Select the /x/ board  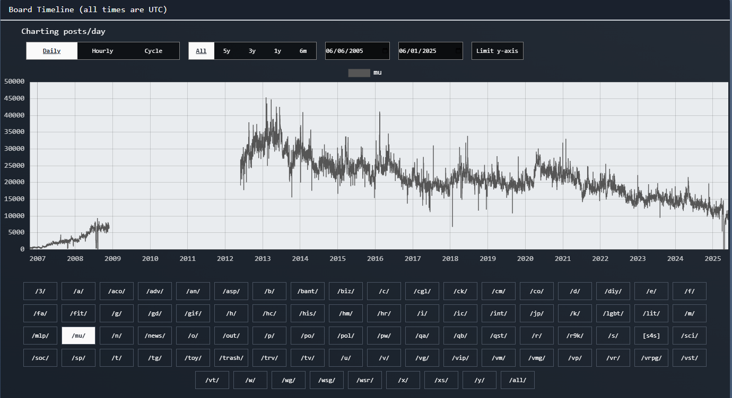pyautogui.click(x=403, y=380)
